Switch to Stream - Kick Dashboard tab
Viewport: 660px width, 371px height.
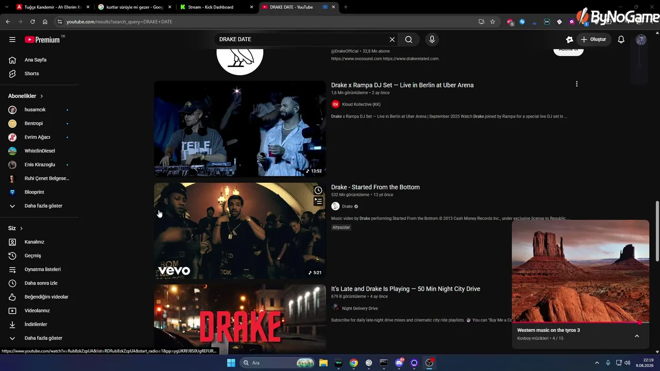(x=217, y=7)
